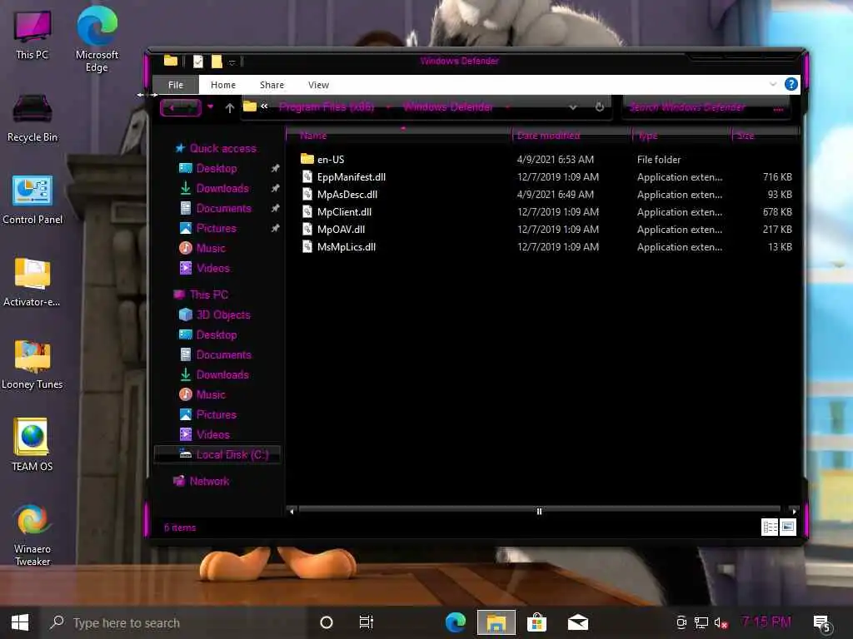The width and height of the screenshot is (853, 639).
Task: Click the Search Windows Defender field
Action: [706, 107]
